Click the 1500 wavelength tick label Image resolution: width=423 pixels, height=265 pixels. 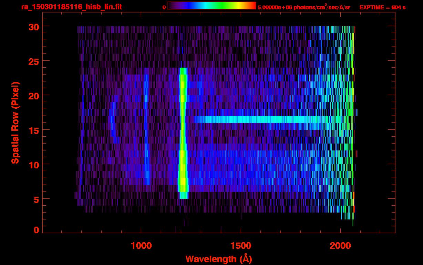point(241,245)
